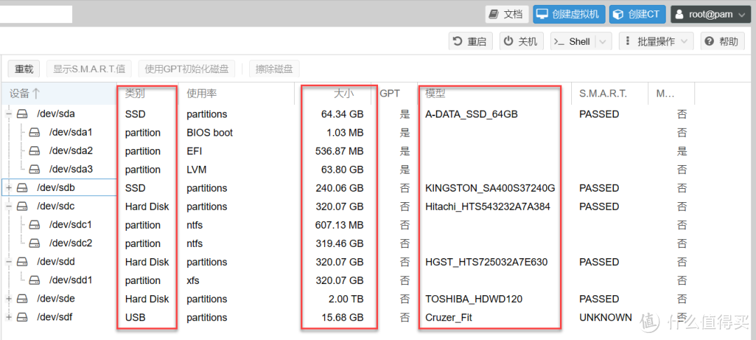Click the disk icon next to /dev/sdf

(x=23, y=318)
